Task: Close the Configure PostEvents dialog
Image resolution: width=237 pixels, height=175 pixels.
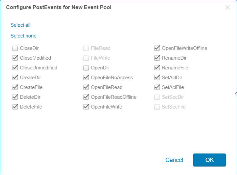Action: coord(228,7)
